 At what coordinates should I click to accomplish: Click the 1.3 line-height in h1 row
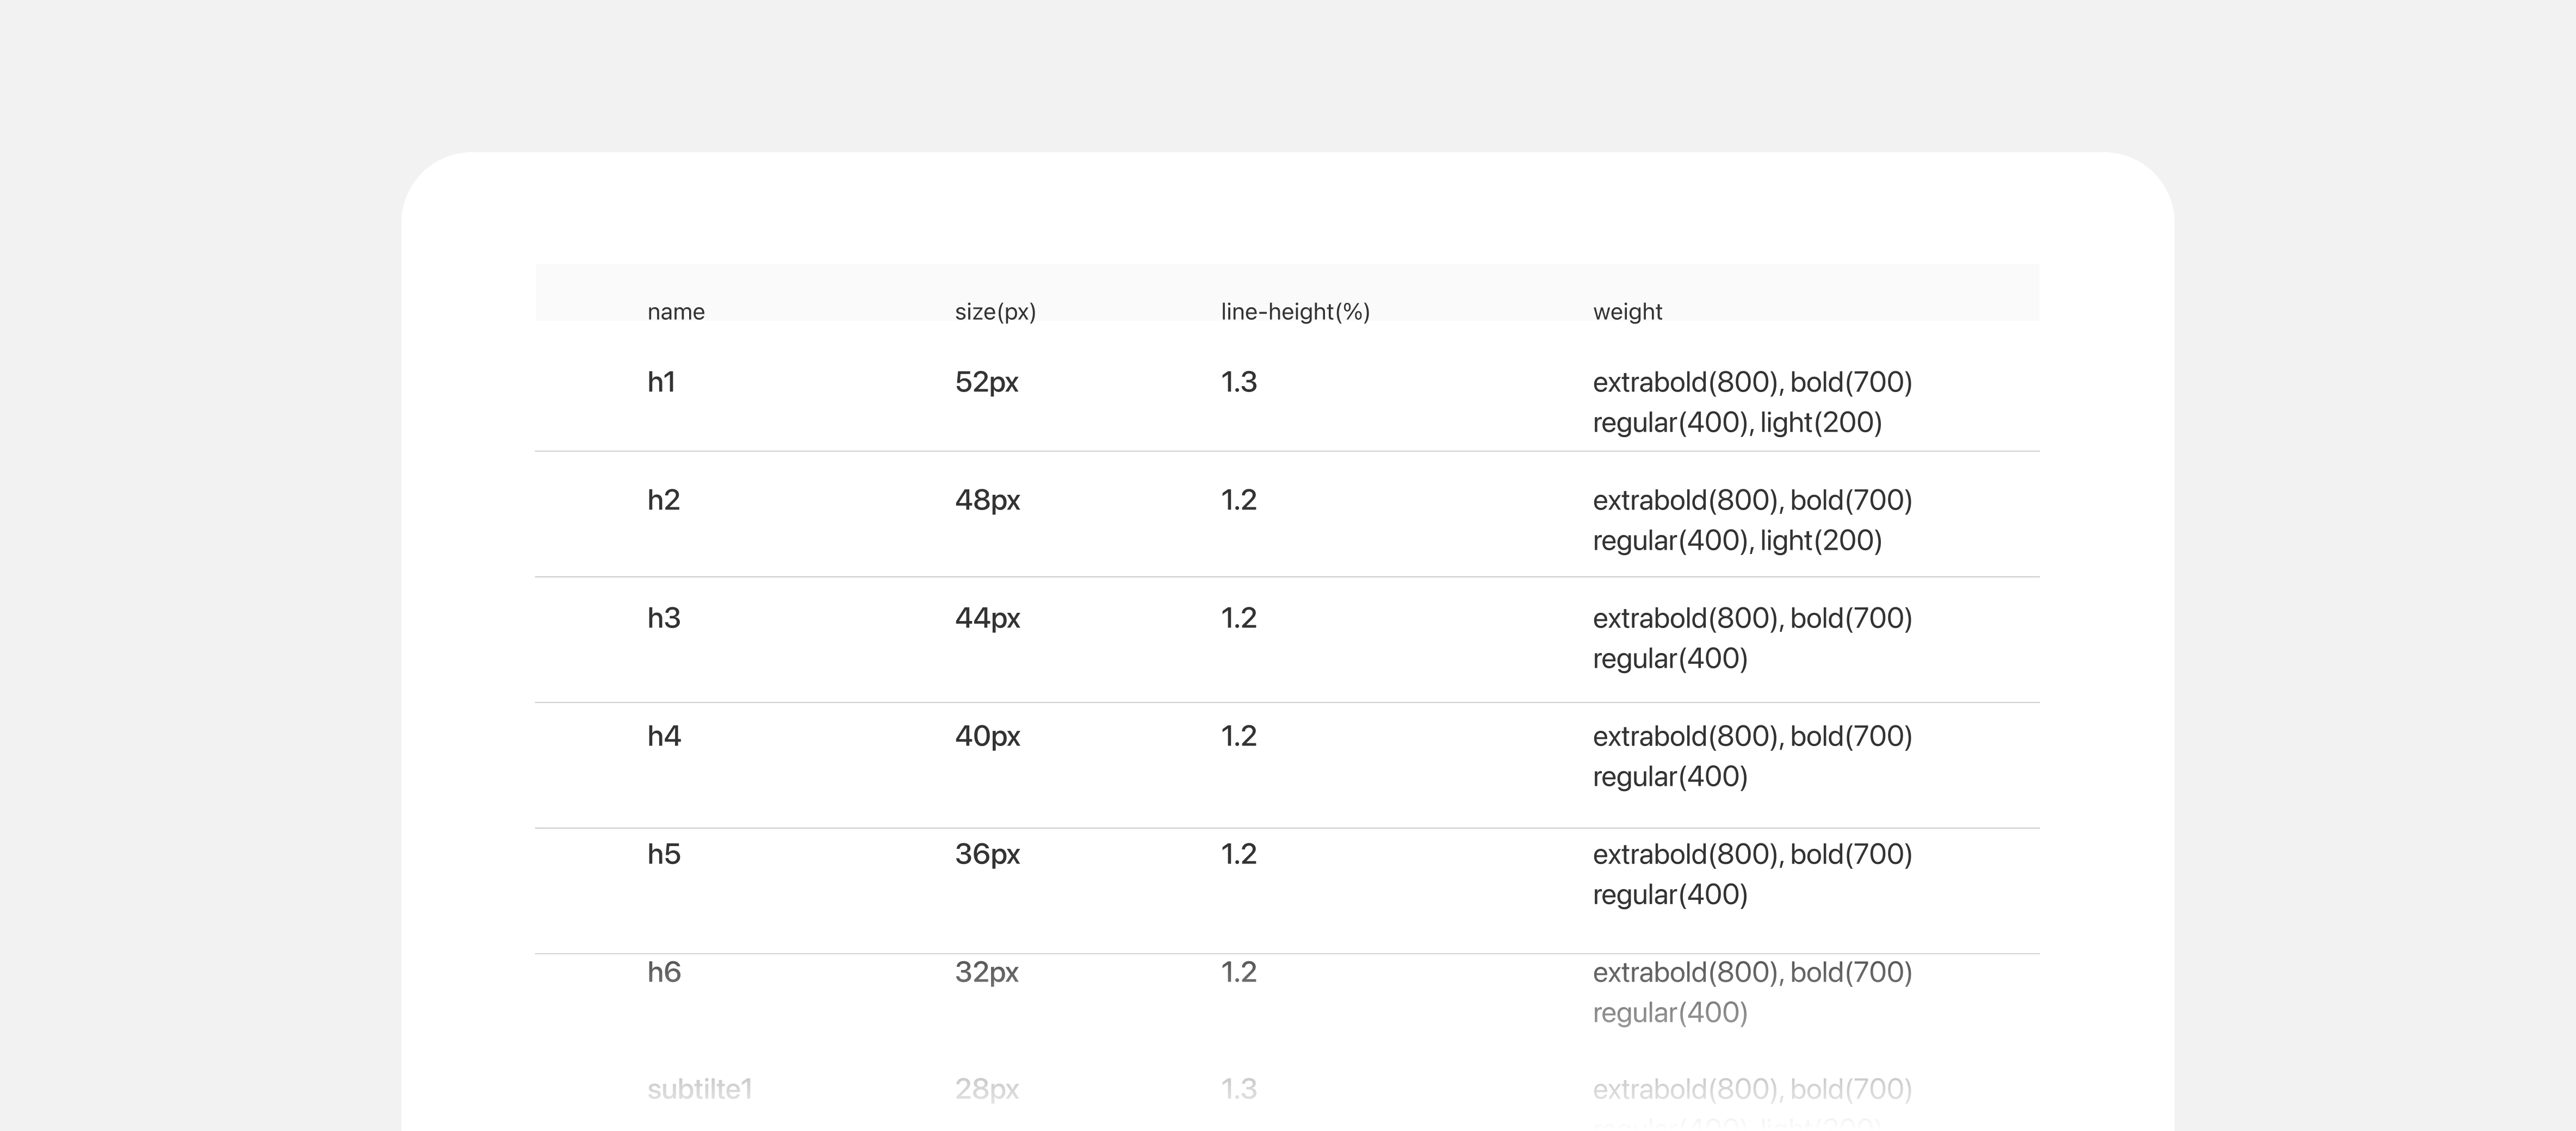1238,382
